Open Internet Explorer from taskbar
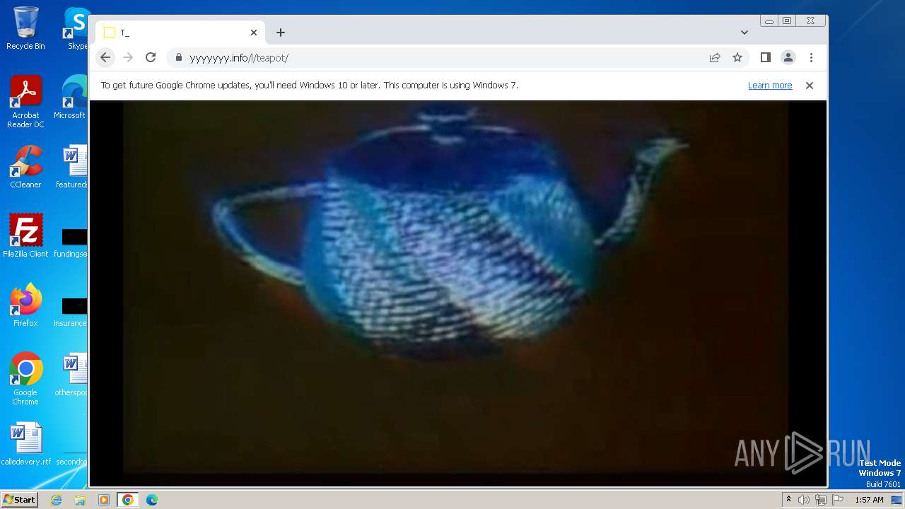Viewport: 905px width, 509px height. click(x=57, y=500)
